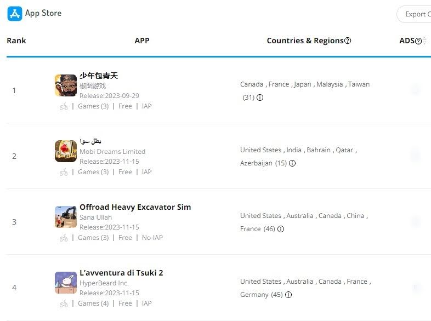Image resolution: width=431 pixels, height=321 pixels.
Task: Open the يطل سوا app title link
Action: click(90, 141)
